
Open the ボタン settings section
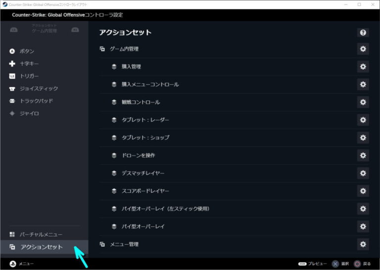45,51
